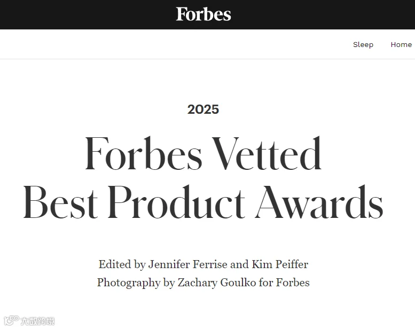The width and height of the screenshot is (415, 329).
Task: Click the word Vetted in headline
Action: coord(267,153)
